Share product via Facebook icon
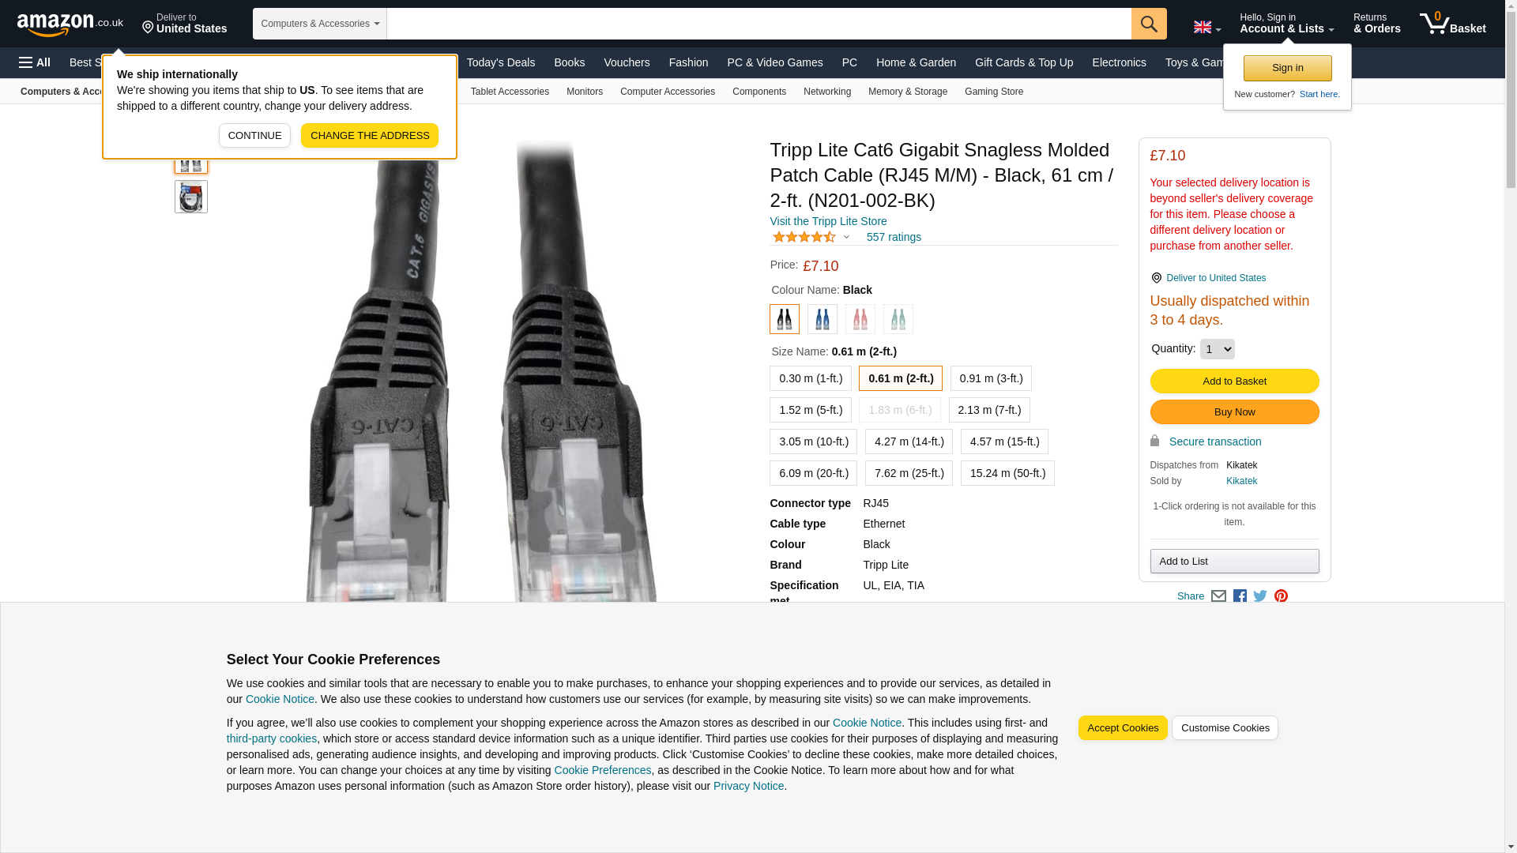Viewport: 1517px width, 853px height. [1240, 596]
